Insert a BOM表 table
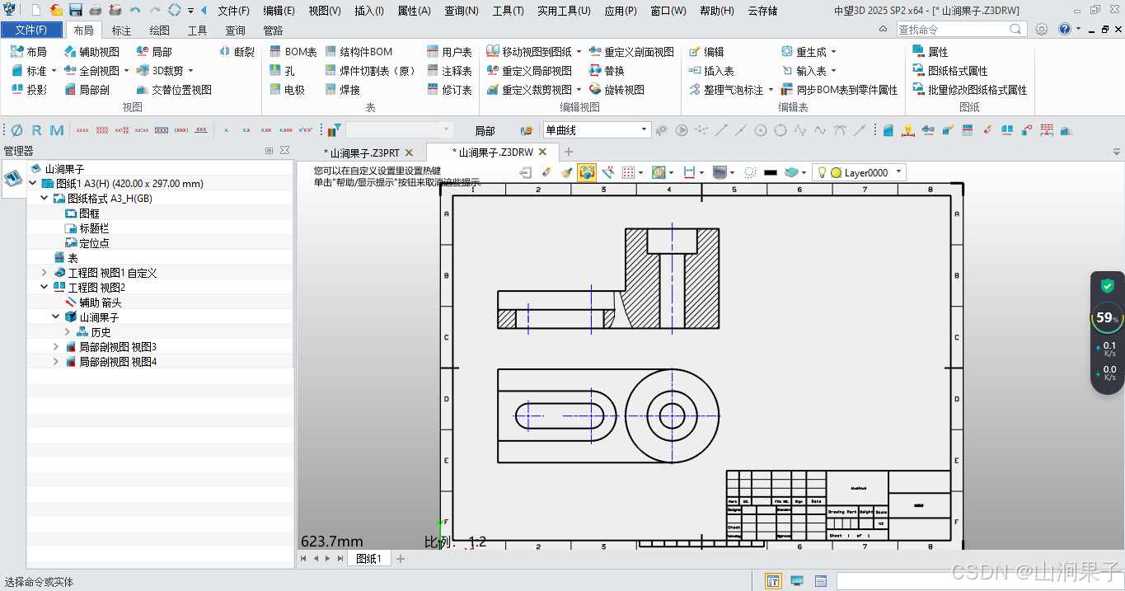 coord(293,52)
